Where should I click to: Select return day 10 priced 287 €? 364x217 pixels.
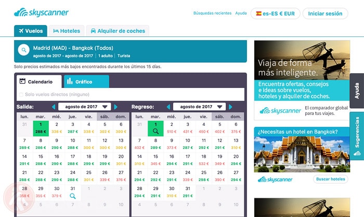pos(188,144)
